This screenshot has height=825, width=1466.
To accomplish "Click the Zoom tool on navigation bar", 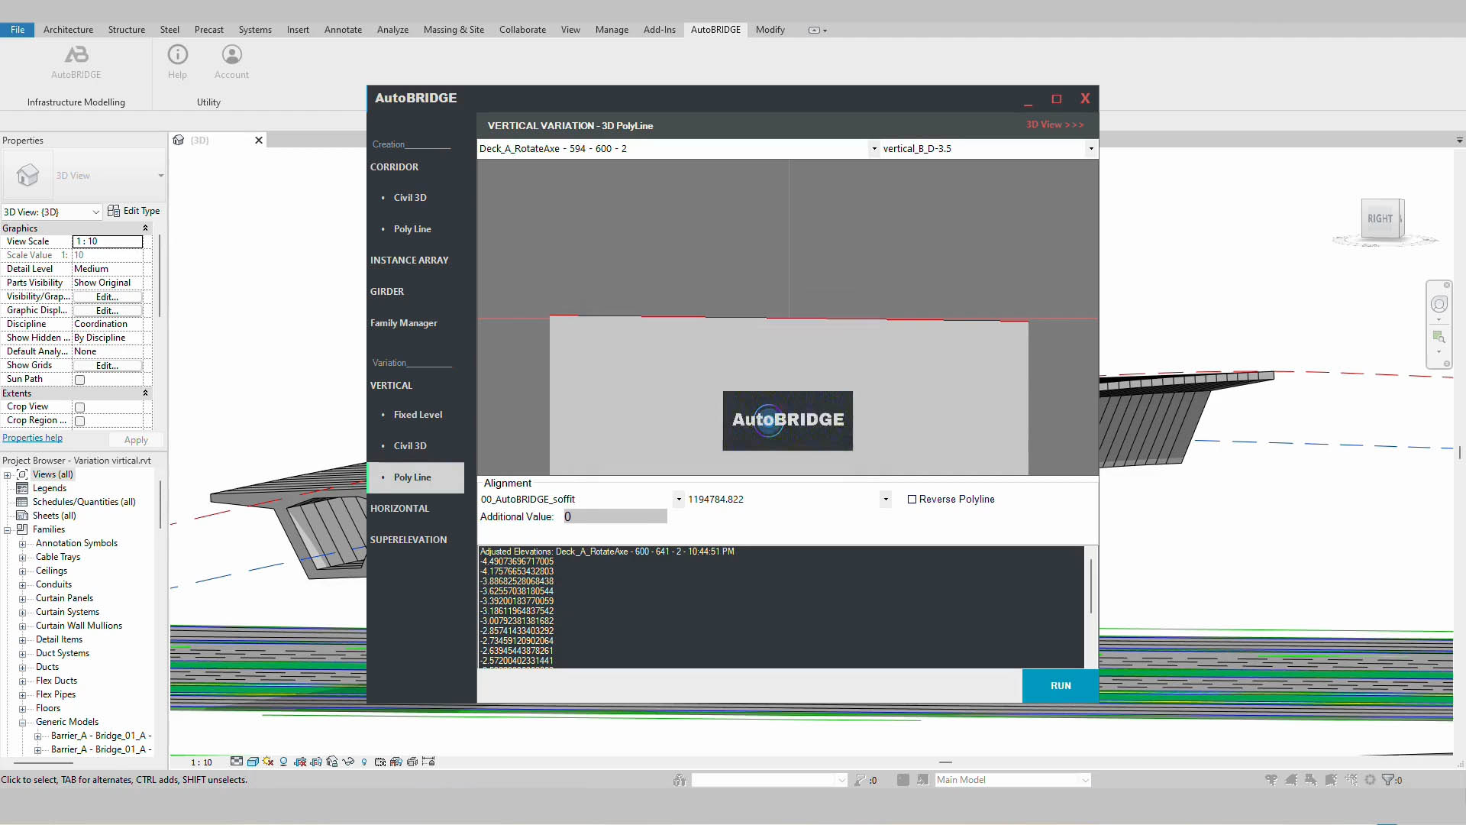I will (1439, 337).
